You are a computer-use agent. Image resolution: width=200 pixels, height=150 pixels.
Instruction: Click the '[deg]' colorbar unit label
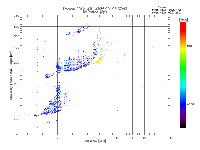[183, 20]
